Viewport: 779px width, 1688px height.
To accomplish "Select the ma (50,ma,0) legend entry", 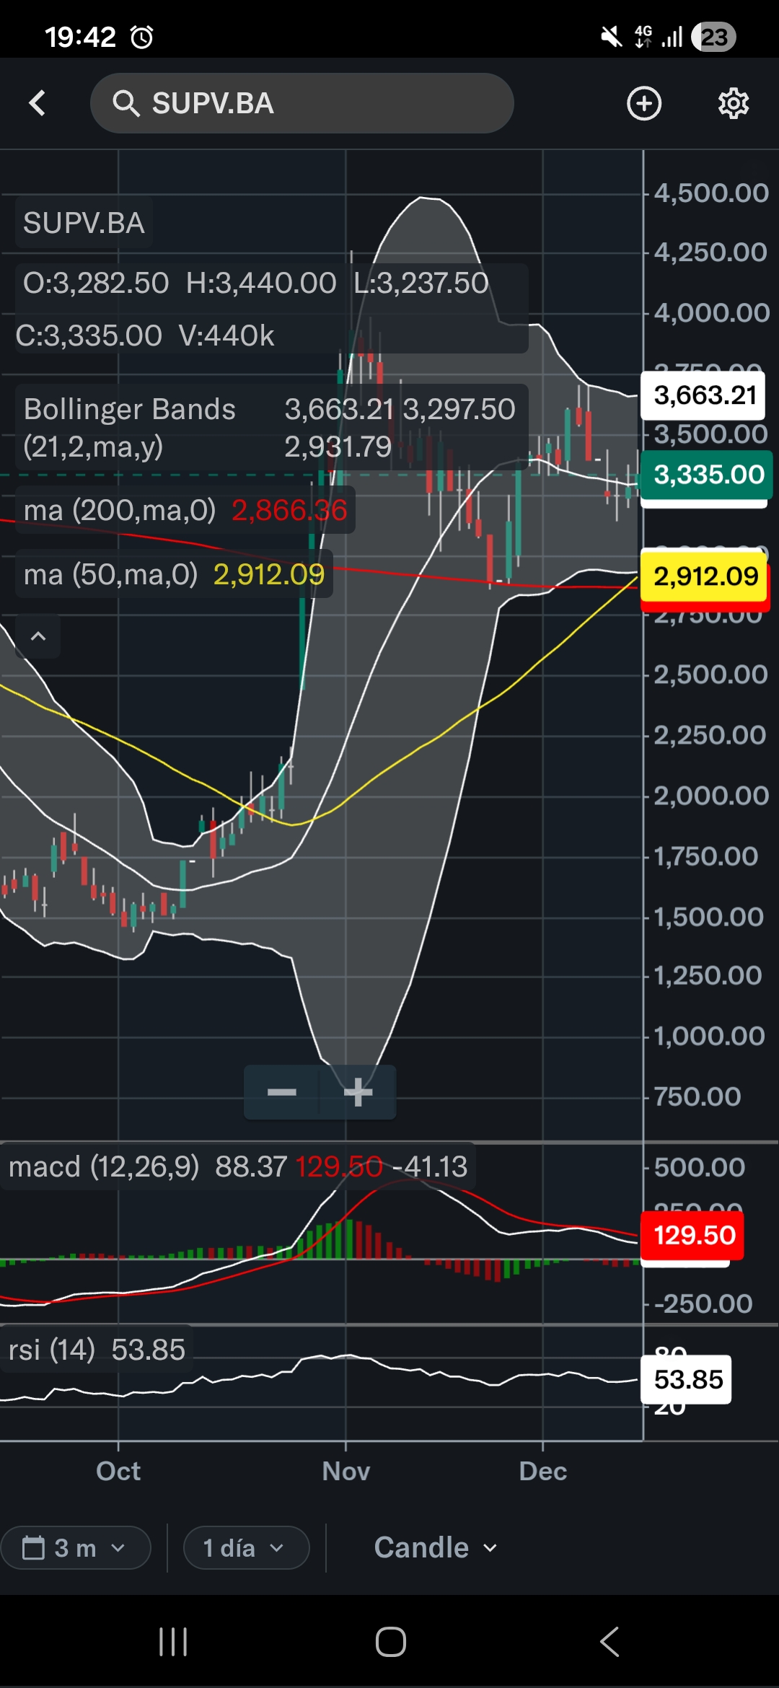I will click(x=174, y=574).
